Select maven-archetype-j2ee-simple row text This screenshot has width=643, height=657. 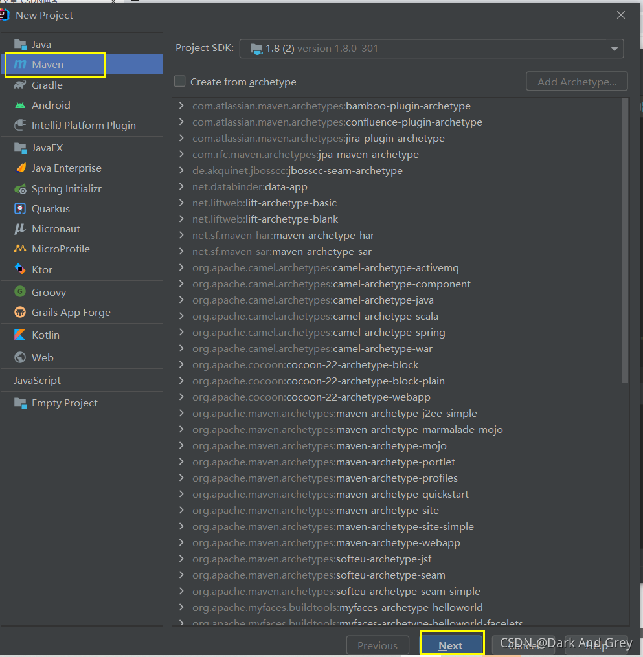click(335, 413)
